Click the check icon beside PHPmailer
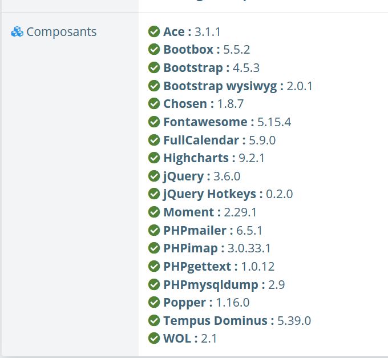 coord(154,231)
